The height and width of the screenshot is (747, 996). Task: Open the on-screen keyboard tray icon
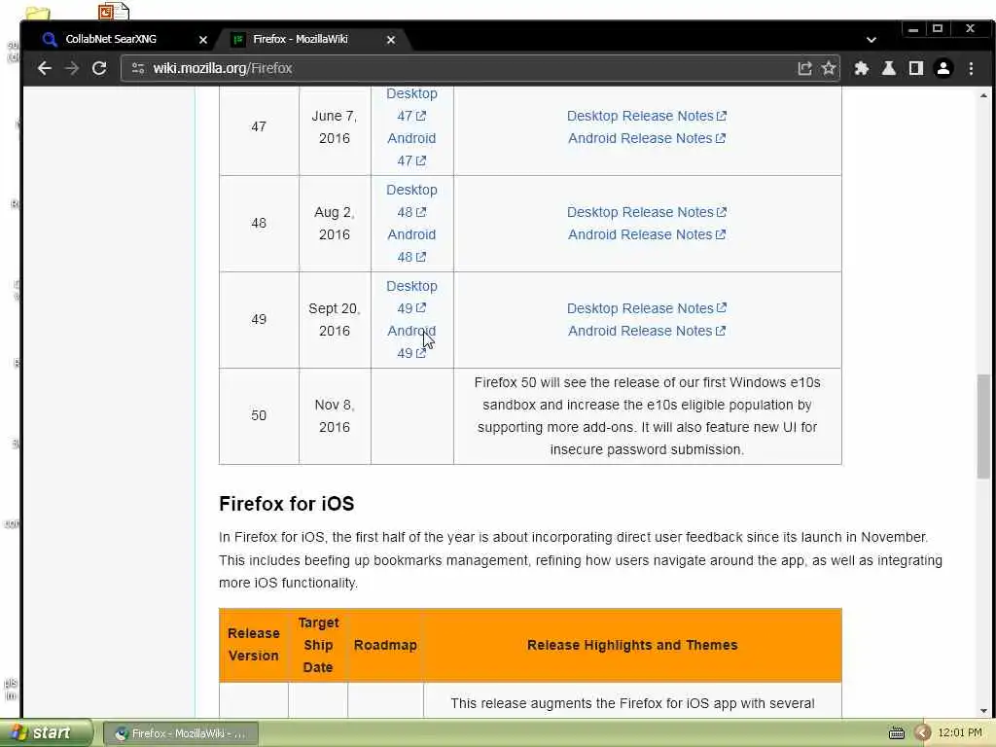point(896,733)
